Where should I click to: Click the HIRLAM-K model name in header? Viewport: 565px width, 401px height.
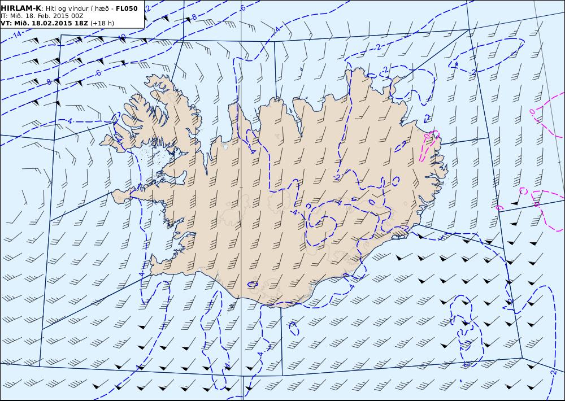pos(21,8)
